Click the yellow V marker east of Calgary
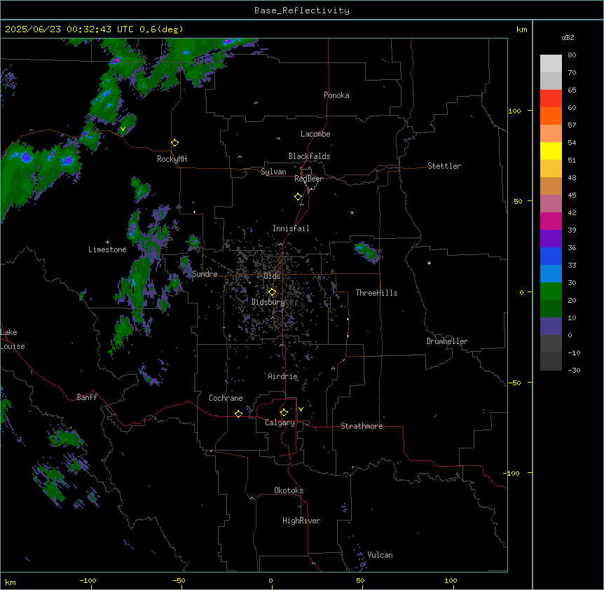 (x=301, y=409)
